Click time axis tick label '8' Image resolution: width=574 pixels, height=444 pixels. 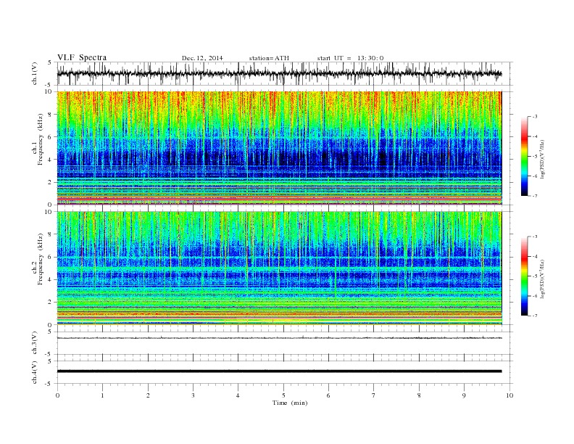pos(419,395)
